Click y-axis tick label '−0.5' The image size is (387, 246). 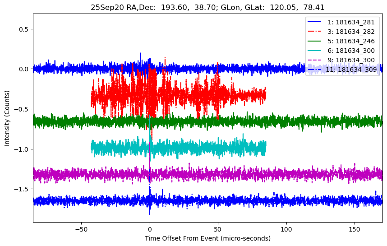coord(22,109)
